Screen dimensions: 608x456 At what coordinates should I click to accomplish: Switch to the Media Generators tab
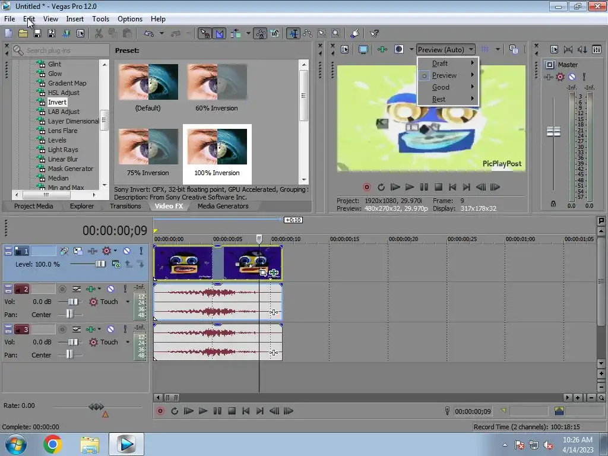(x=223, y=206)
